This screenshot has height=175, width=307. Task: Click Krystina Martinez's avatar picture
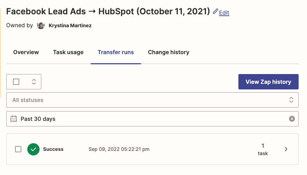click(x=41, y=25)
